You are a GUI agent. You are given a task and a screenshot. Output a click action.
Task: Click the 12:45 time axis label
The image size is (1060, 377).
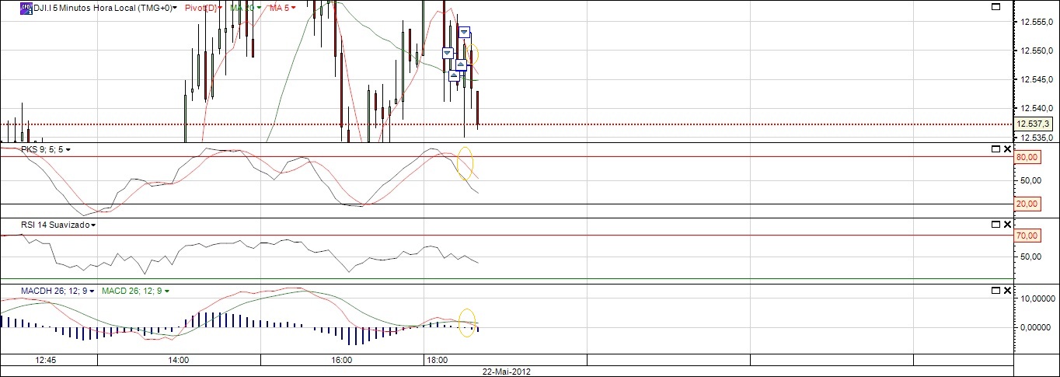pos(46,360)
